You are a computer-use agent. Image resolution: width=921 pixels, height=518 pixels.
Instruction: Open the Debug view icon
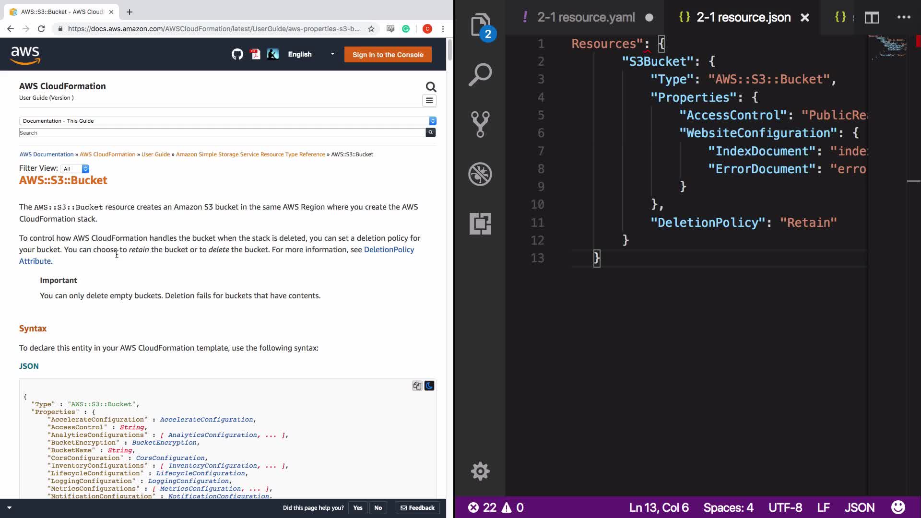pos(480,174)
